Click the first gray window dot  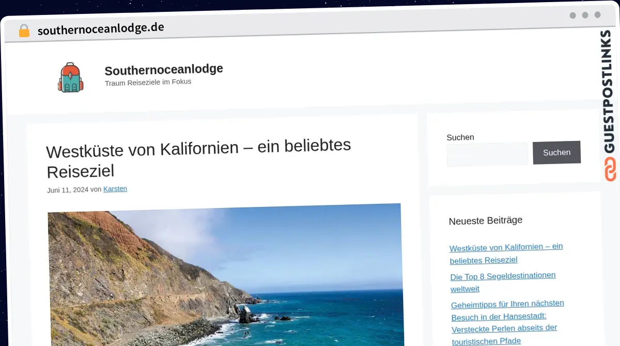pyautogui.click(x=572, y=15)
